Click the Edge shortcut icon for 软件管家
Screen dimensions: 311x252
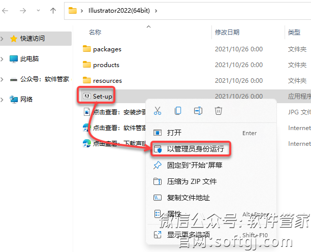[87, 128]
